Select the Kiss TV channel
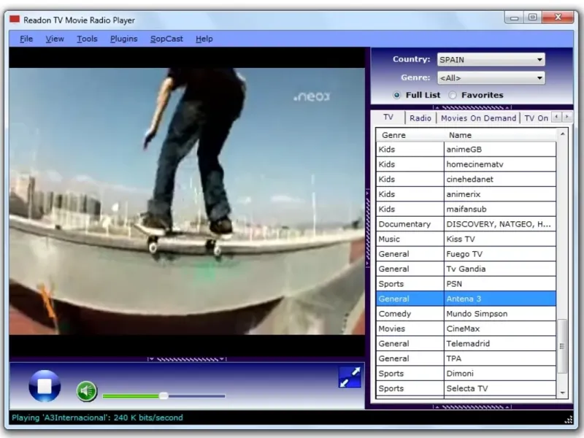 click(466, 239)
